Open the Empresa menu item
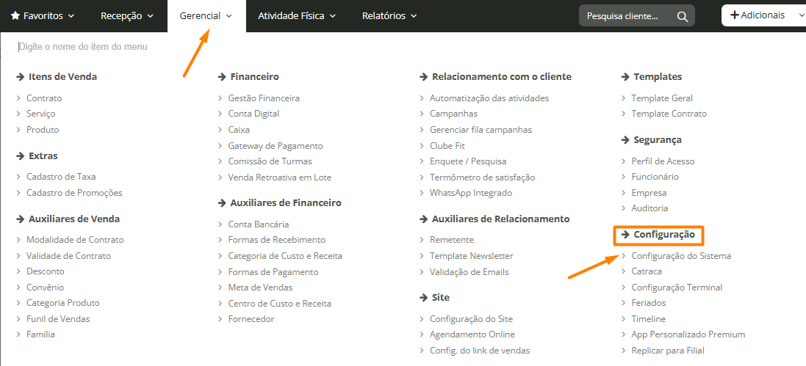This screenshot has height=366, width=806. coord(649,193)
